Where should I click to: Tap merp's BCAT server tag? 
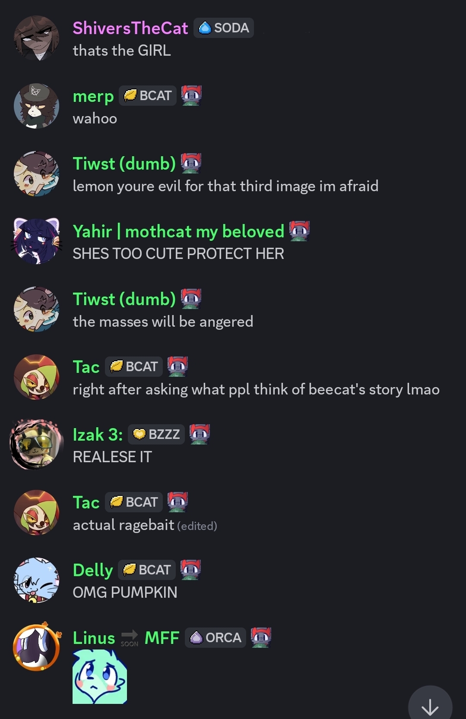(x=148, y=95)
